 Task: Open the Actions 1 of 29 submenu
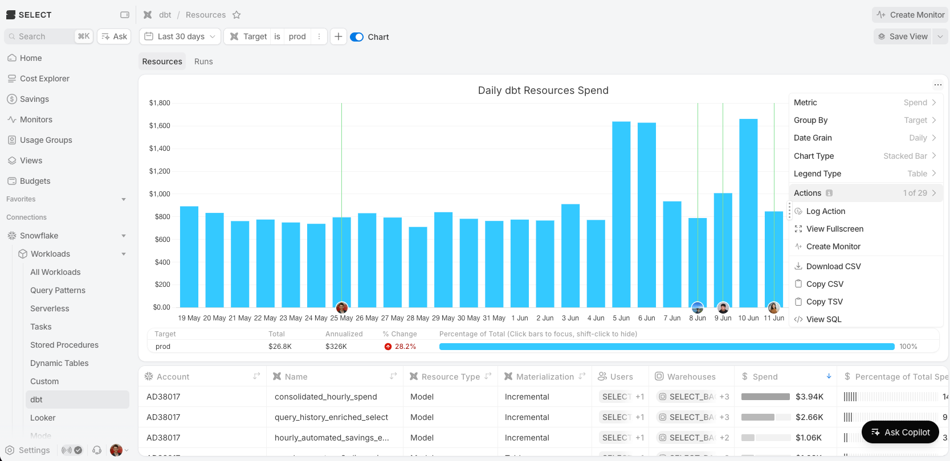click(x=865, y=193)
